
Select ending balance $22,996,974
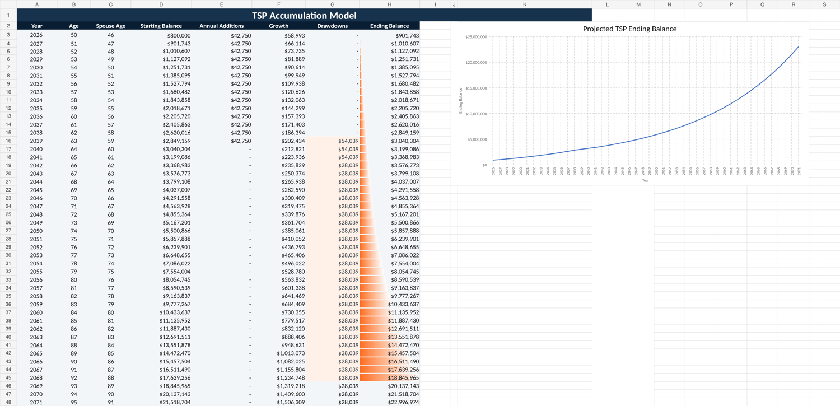[390, 402]
